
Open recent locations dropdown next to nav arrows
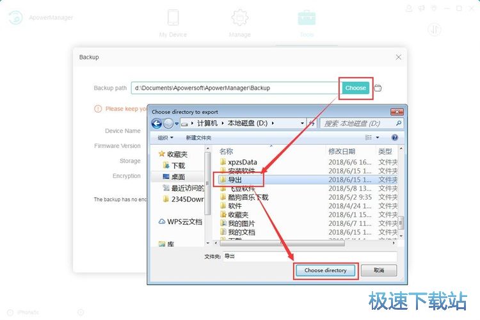pyautogui.click(x=177, y=124)
